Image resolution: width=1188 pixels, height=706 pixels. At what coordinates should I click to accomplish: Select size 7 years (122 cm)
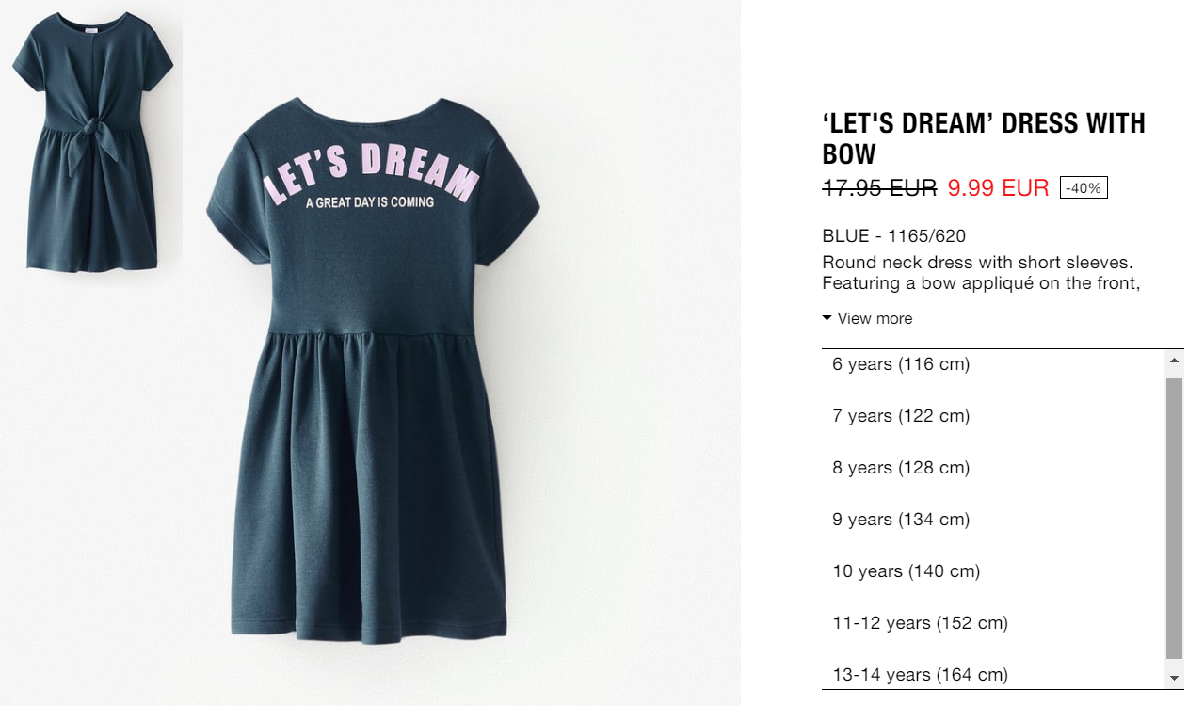[x=994, y=416]
